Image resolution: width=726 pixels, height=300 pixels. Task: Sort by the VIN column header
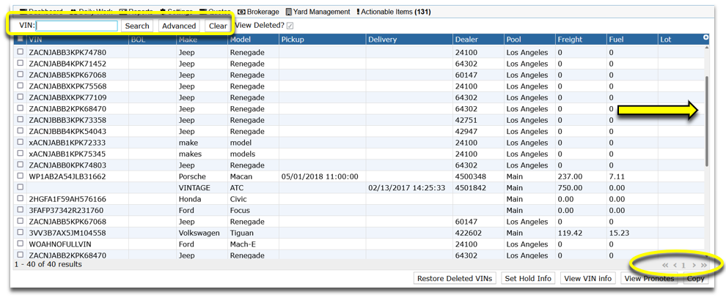click(x=78, y=40)
